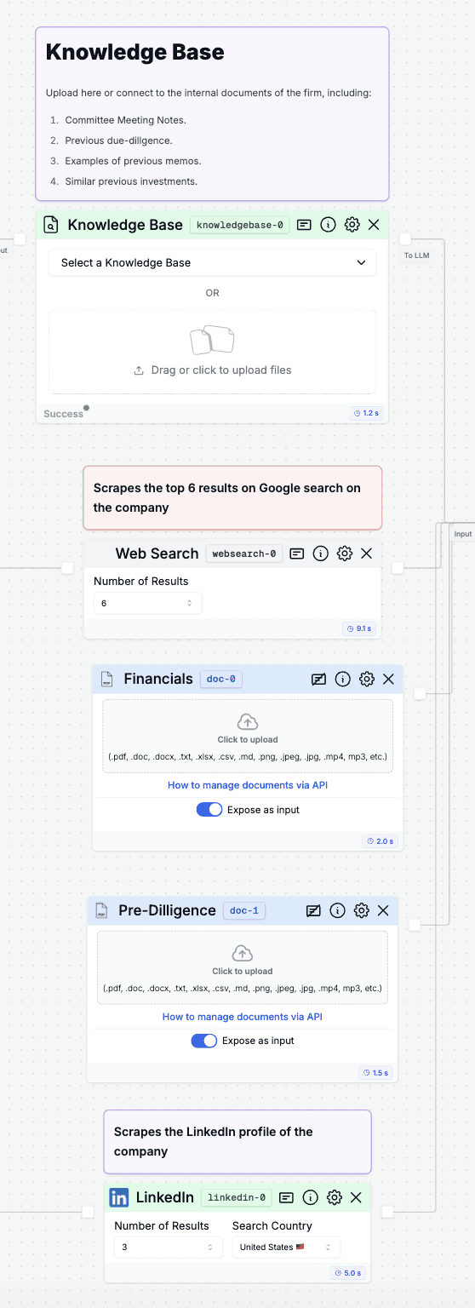Click the cloud upload icon in Financials
The image size is (475, 1308).
[247, 721]
